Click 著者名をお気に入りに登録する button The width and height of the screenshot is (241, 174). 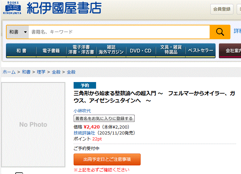(x=104, y=119)
